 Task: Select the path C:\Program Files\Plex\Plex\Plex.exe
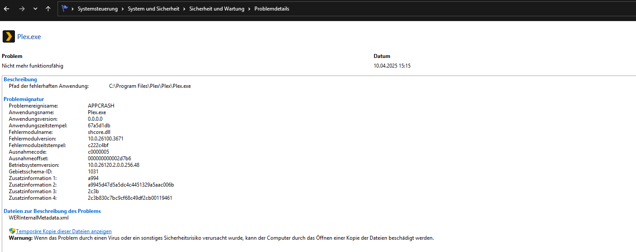150,86
